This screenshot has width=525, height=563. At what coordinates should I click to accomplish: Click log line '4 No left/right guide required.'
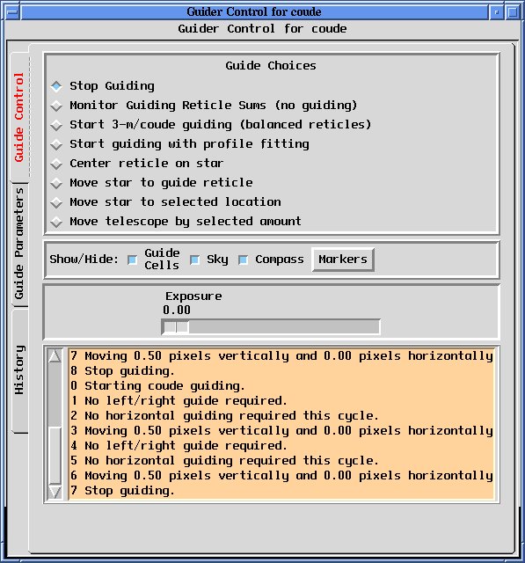click(x=179, y=446)
